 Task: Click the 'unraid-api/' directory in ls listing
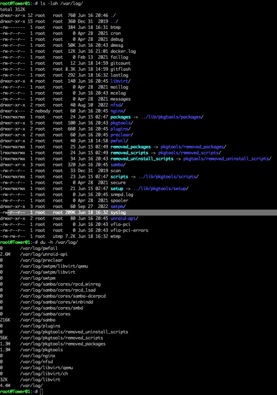click(125, 219)
